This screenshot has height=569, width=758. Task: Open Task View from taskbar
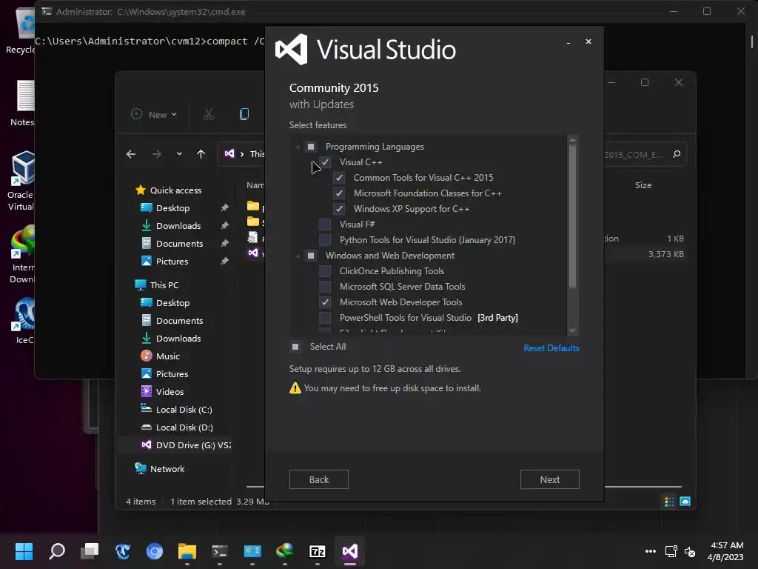(90, 551)
